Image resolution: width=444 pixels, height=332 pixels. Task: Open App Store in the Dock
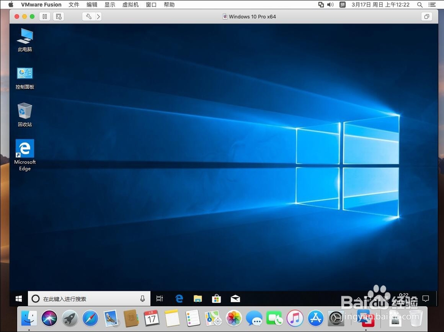[315, 318]
